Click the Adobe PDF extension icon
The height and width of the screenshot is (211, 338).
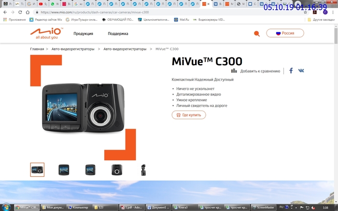tap(315, 12)
